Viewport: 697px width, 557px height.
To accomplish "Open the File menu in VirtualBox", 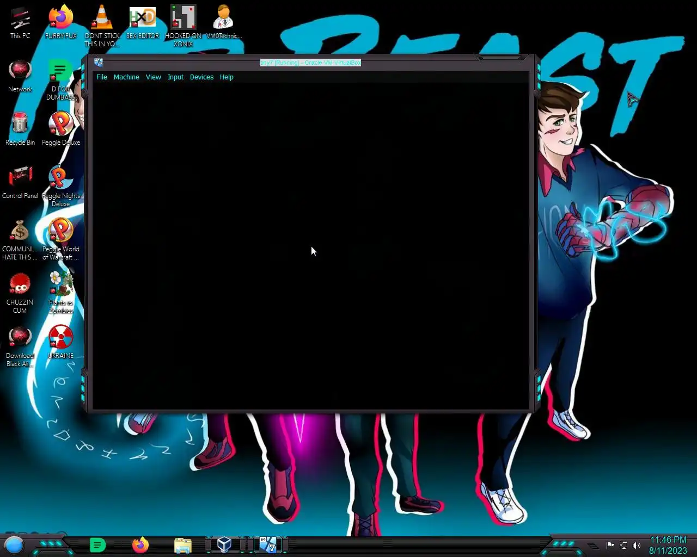I will click(102, 77).
